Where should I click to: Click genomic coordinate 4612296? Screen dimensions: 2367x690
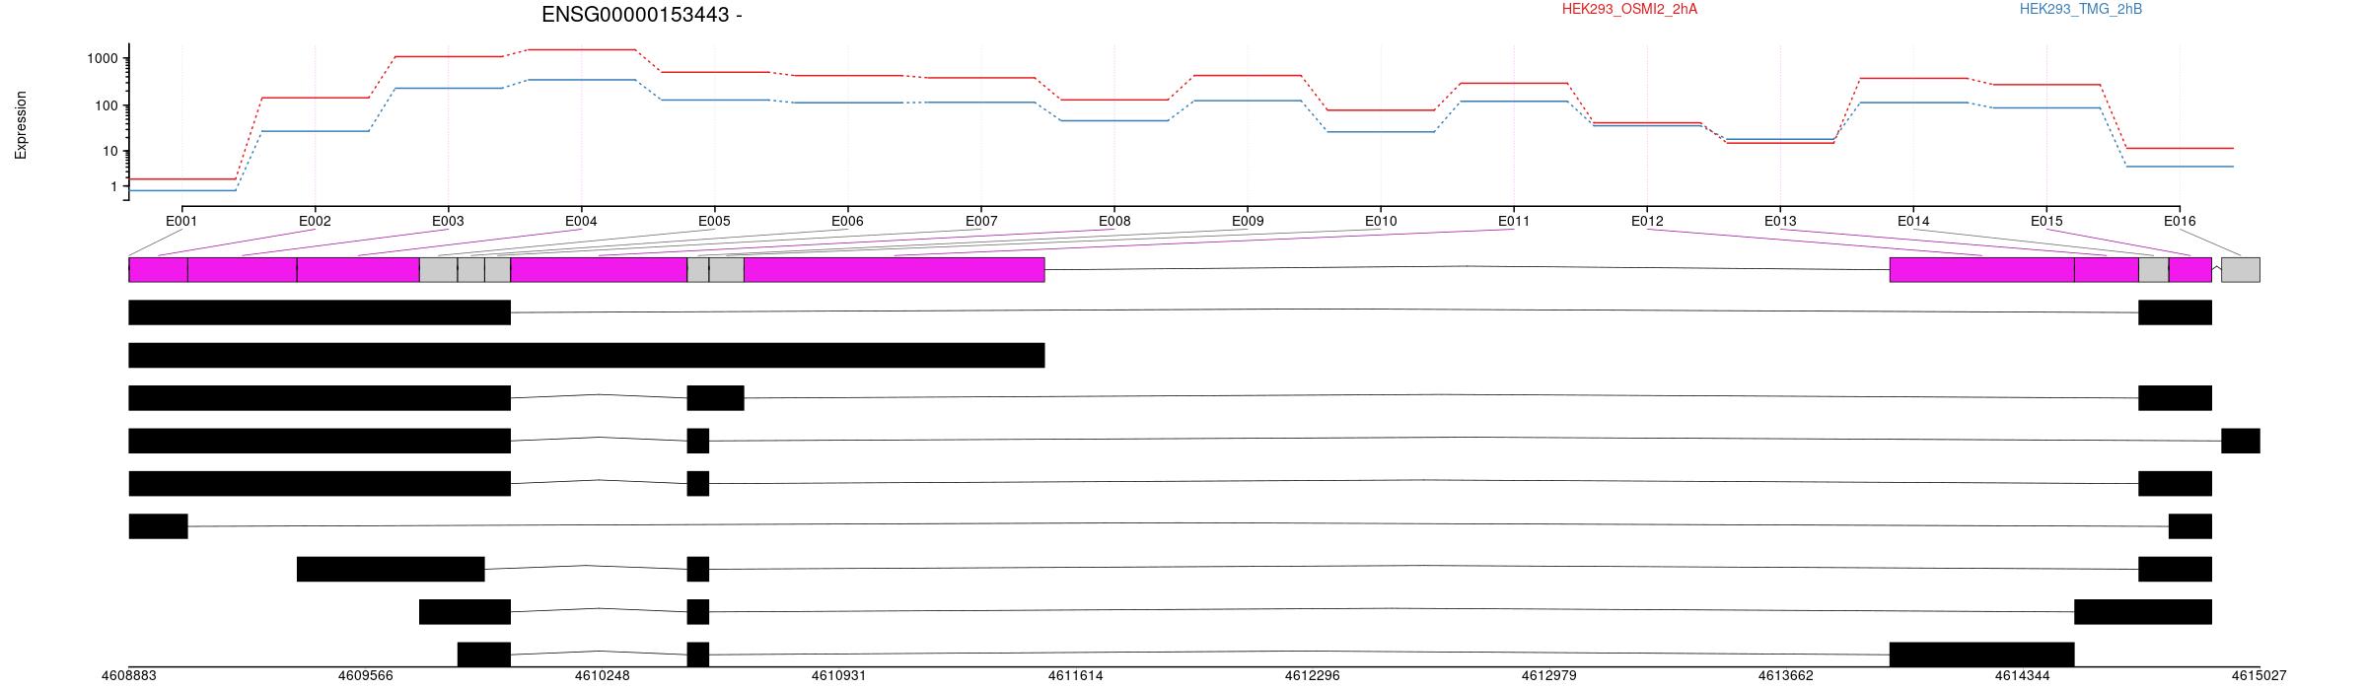click(x=1312, y=676)
